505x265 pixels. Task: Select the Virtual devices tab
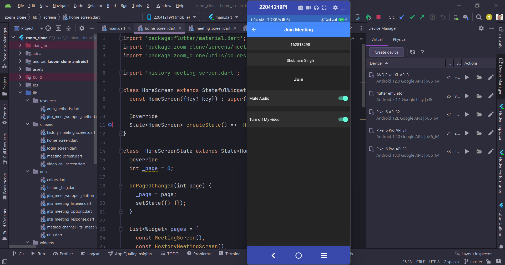click(x=377, y=39)
